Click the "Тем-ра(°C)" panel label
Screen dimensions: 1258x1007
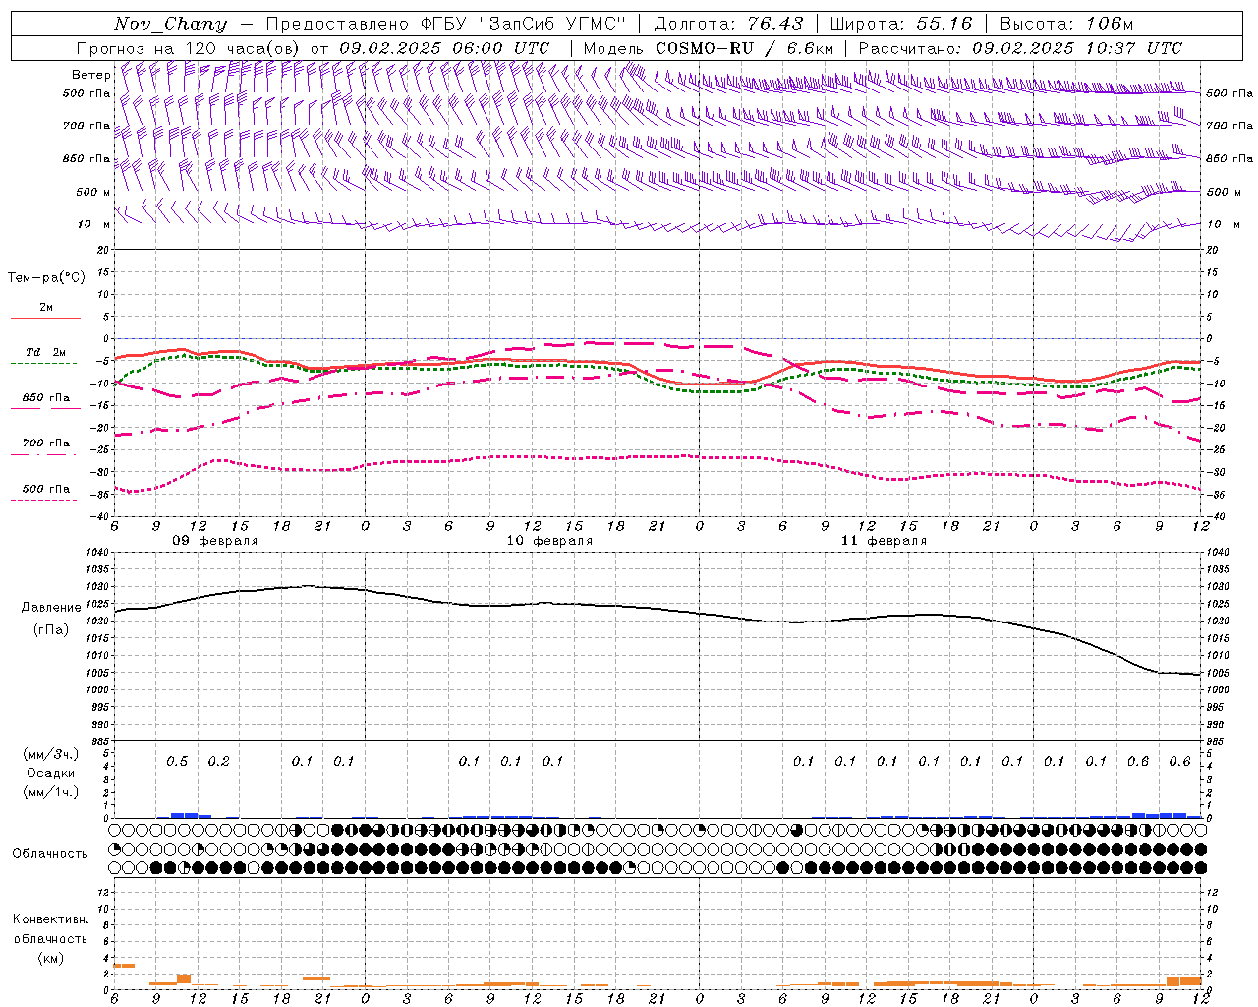coord(46,278)
